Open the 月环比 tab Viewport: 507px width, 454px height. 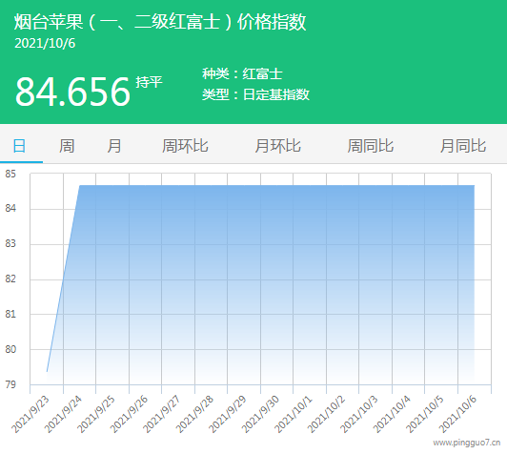[x=277, y=146]
